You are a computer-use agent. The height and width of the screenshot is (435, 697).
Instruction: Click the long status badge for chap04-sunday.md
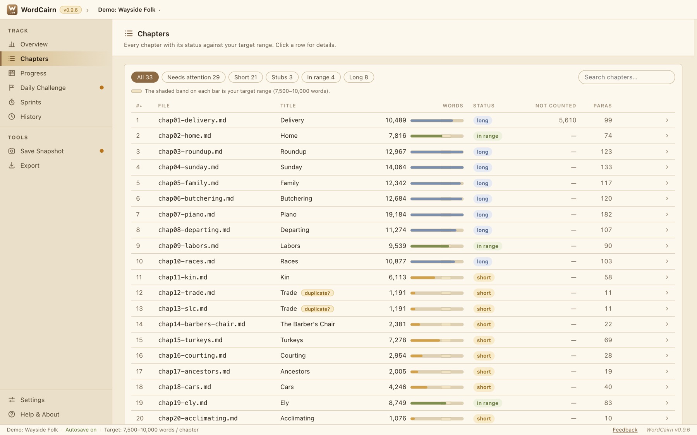pyautogui.click(x=482, y=167)
